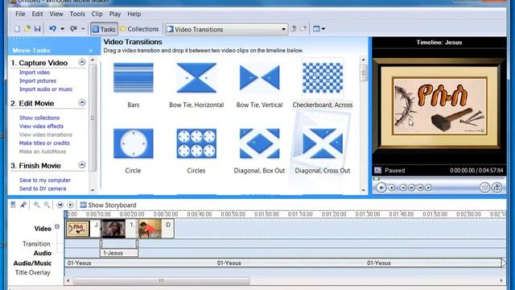Close the Movie Tasks pane
The height and width of the screenshot is (290, 515).
tap(91, 51)
